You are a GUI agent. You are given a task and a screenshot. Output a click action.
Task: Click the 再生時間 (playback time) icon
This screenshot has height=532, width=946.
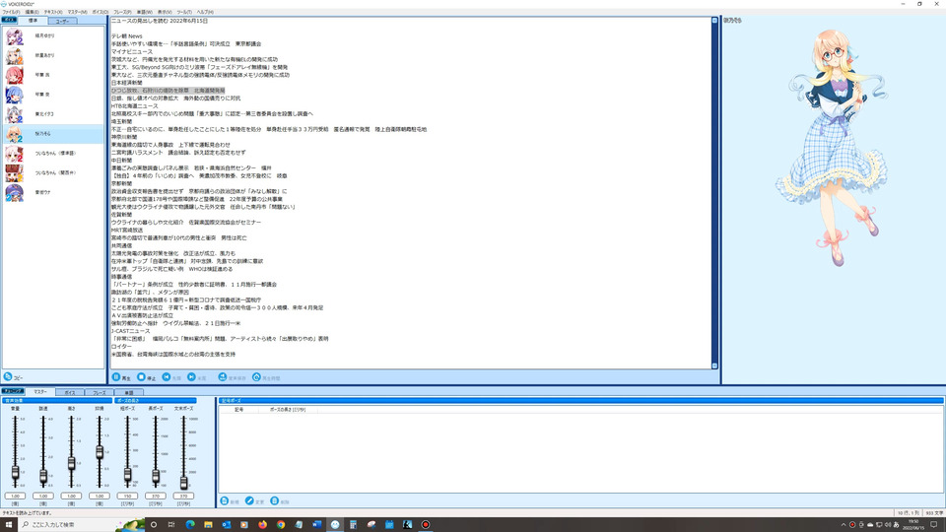(x=256, y=377)
